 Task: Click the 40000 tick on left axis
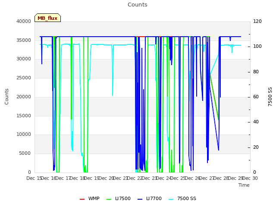(24, 21)
